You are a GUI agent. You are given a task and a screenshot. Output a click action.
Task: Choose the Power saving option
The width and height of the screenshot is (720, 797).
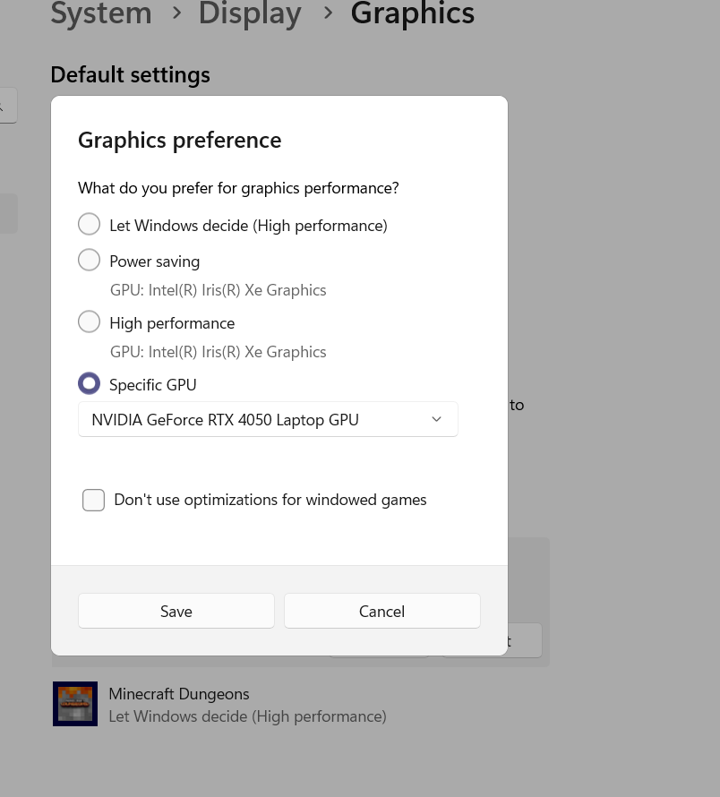89,261
